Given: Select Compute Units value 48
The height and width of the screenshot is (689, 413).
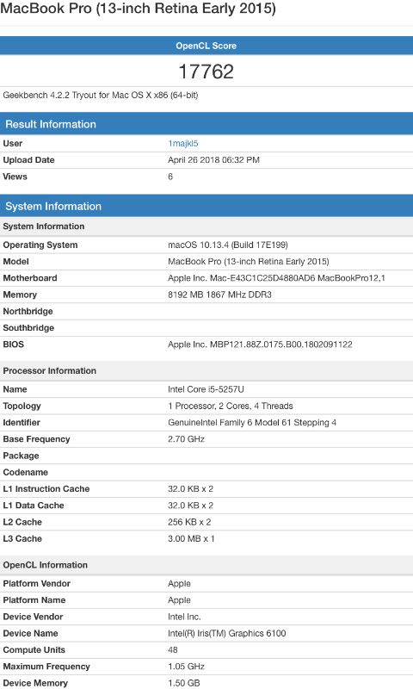Looking at the screenshot, I should coord(172,650).
